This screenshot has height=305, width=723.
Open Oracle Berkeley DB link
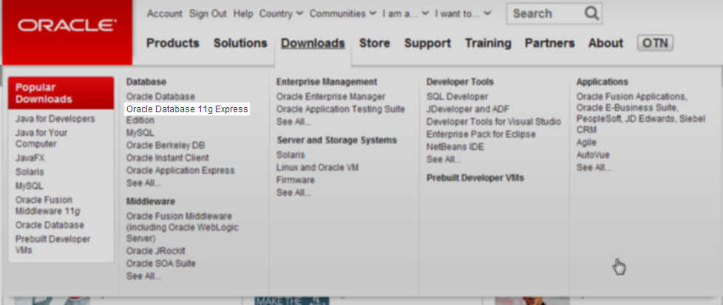point(165,145)
